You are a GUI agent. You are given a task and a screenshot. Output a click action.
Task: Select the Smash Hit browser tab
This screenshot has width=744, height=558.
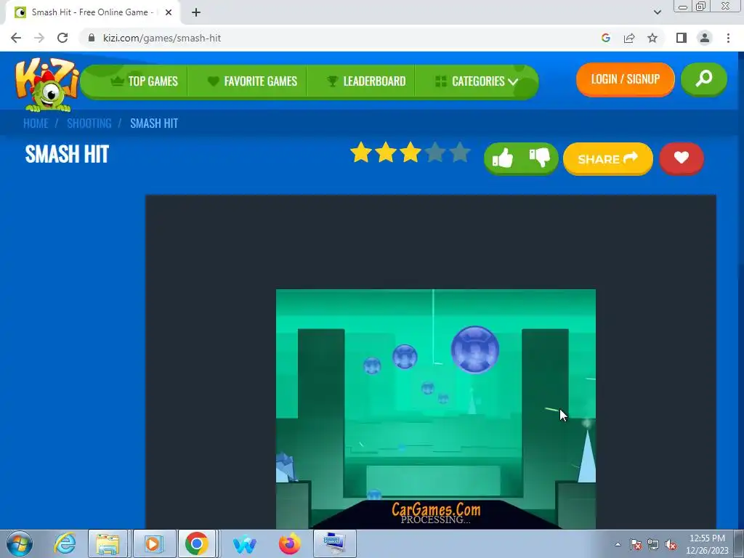click(92, 12)
